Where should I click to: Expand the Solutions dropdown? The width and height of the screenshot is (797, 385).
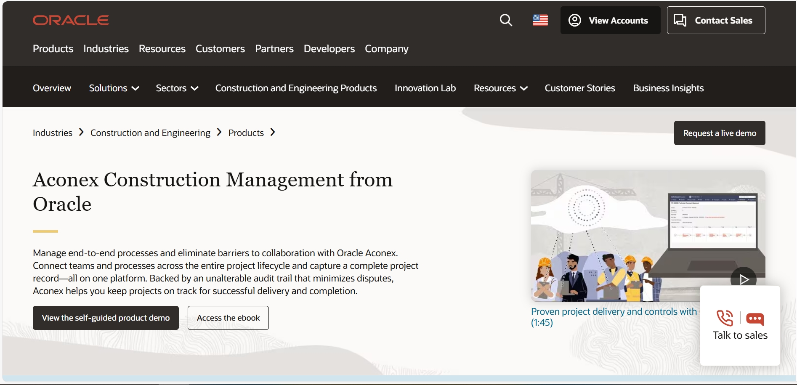[x=114, y=88]
